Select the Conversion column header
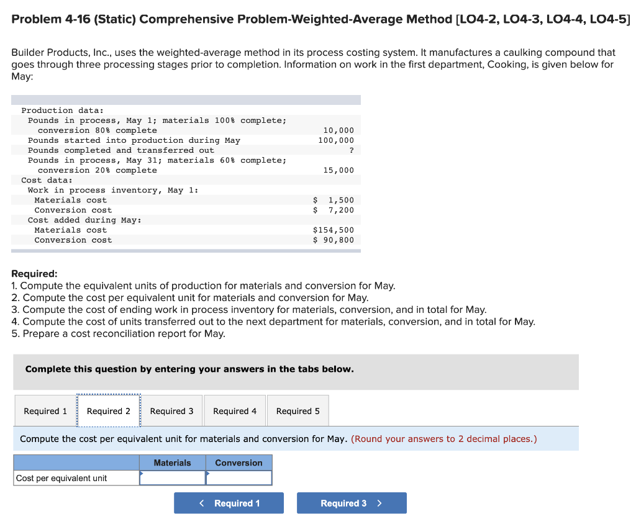The image size is (636, 519). (239, 463)
